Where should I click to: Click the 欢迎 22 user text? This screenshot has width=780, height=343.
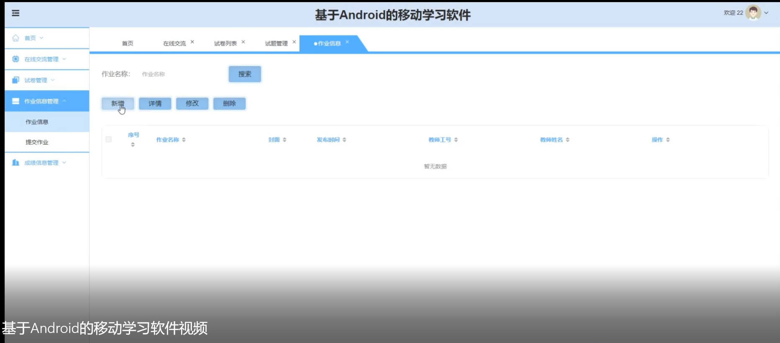(x=733, y=13)
